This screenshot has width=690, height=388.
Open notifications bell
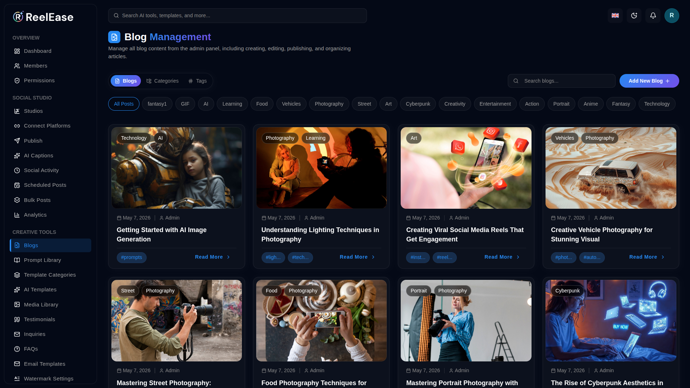[653, 15]
